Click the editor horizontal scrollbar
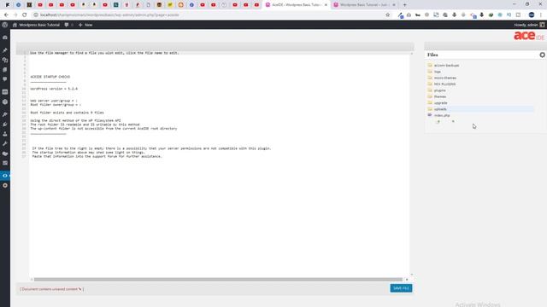This screenshot has width=547, height=307. 218,280
